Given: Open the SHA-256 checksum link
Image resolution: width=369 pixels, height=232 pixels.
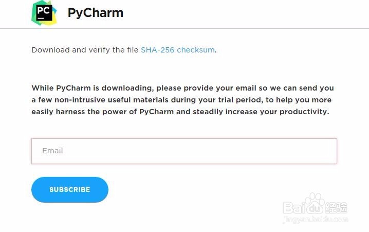Looking at the screenshot, I should click(177, 50).
